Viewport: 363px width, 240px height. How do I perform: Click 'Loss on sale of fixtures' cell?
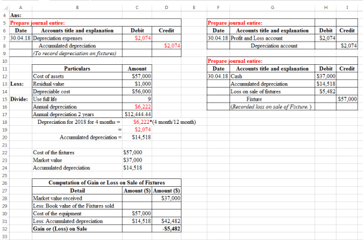[272, 91]
